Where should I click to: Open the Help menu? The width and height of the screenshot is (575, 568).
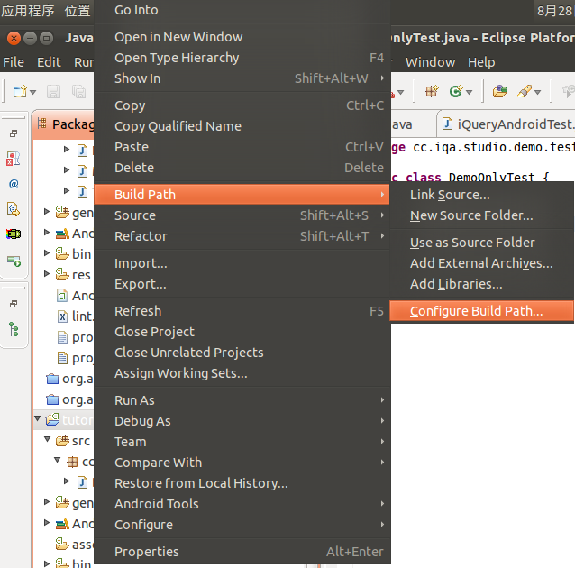[x=481, y=62]
